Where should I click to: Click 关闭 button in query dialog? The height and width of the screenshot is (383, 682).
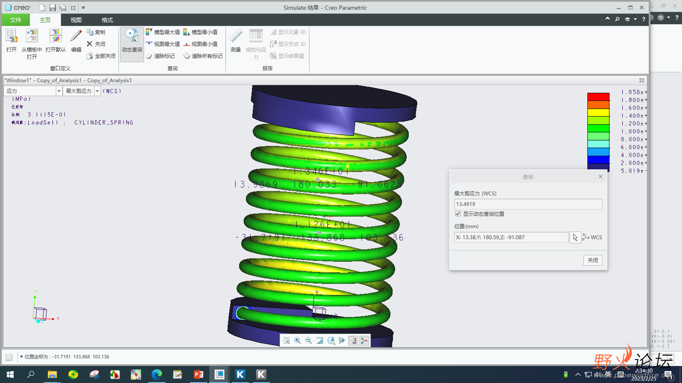point(593,260)
